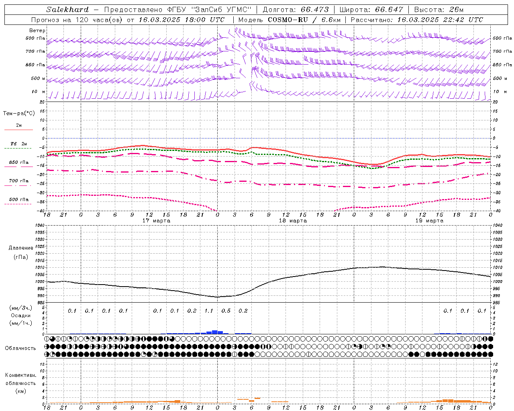Click the tallest blue precipitation bar
The height and width of the screenshot is (411, 514).
coord(215,332)
